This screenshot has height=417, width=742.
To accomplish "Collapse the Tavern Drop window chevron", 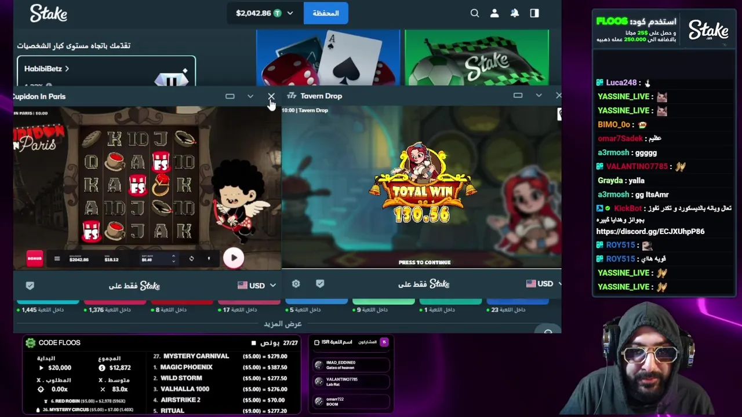I will coord(539,96).
